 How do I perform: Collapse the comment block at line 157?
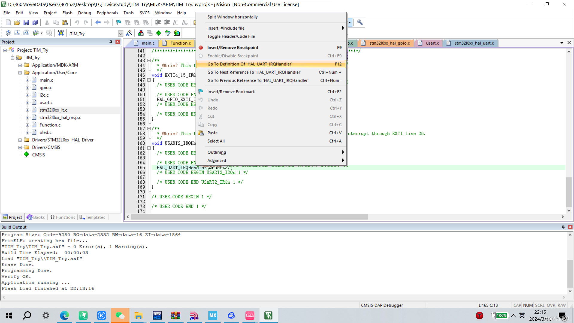(x=149, y=129)
